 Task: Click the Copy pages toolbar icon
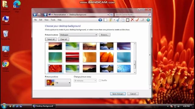point(123,20)
